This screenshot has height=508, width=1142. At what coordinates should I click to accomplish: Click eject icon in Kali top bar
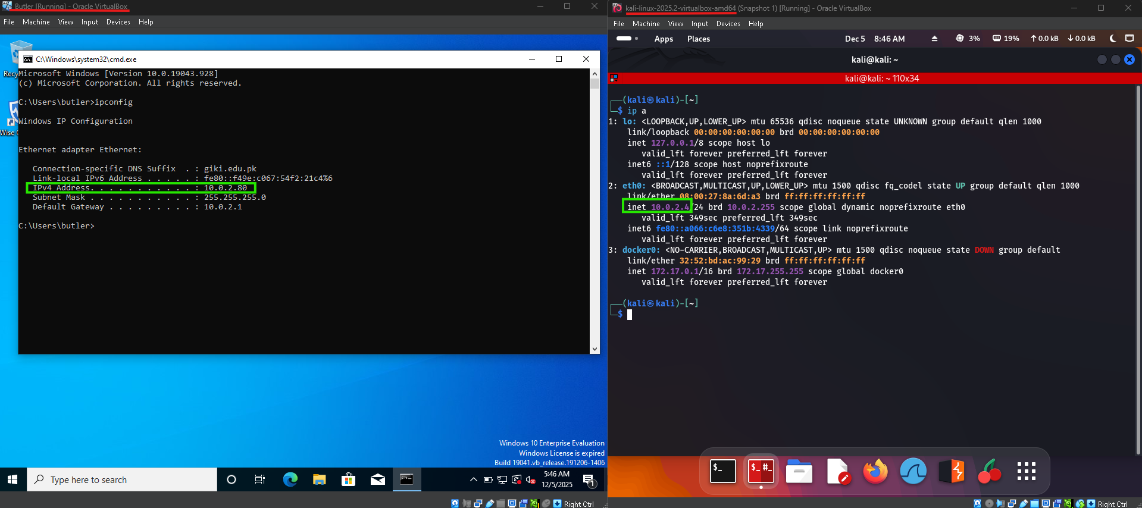[x=934, y=38]
